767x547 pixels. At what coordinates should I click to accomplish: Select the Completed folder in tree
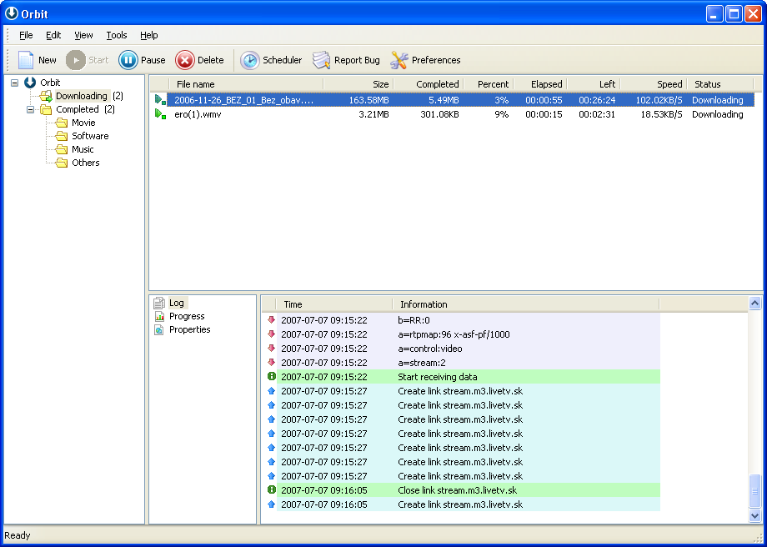pyautogui.click(x=78, y=109)
